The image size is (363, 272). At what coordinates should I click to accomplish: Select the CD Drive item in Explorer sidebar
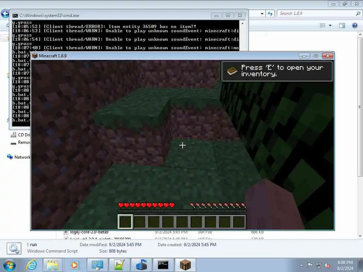tap(20, 135)
